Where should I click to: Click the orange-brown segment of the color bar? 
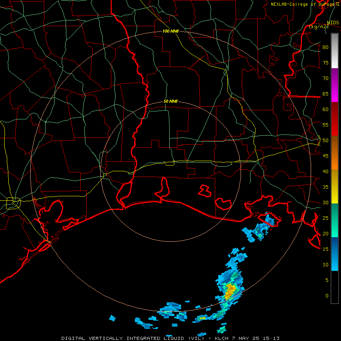click(335, 153)
